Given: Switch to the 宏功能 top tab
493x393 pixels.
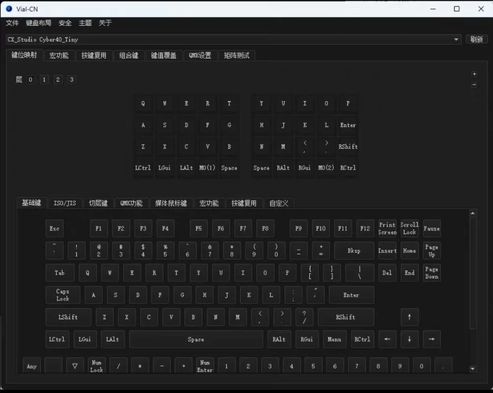Looking at the screenshot, I should pos(59,56).
